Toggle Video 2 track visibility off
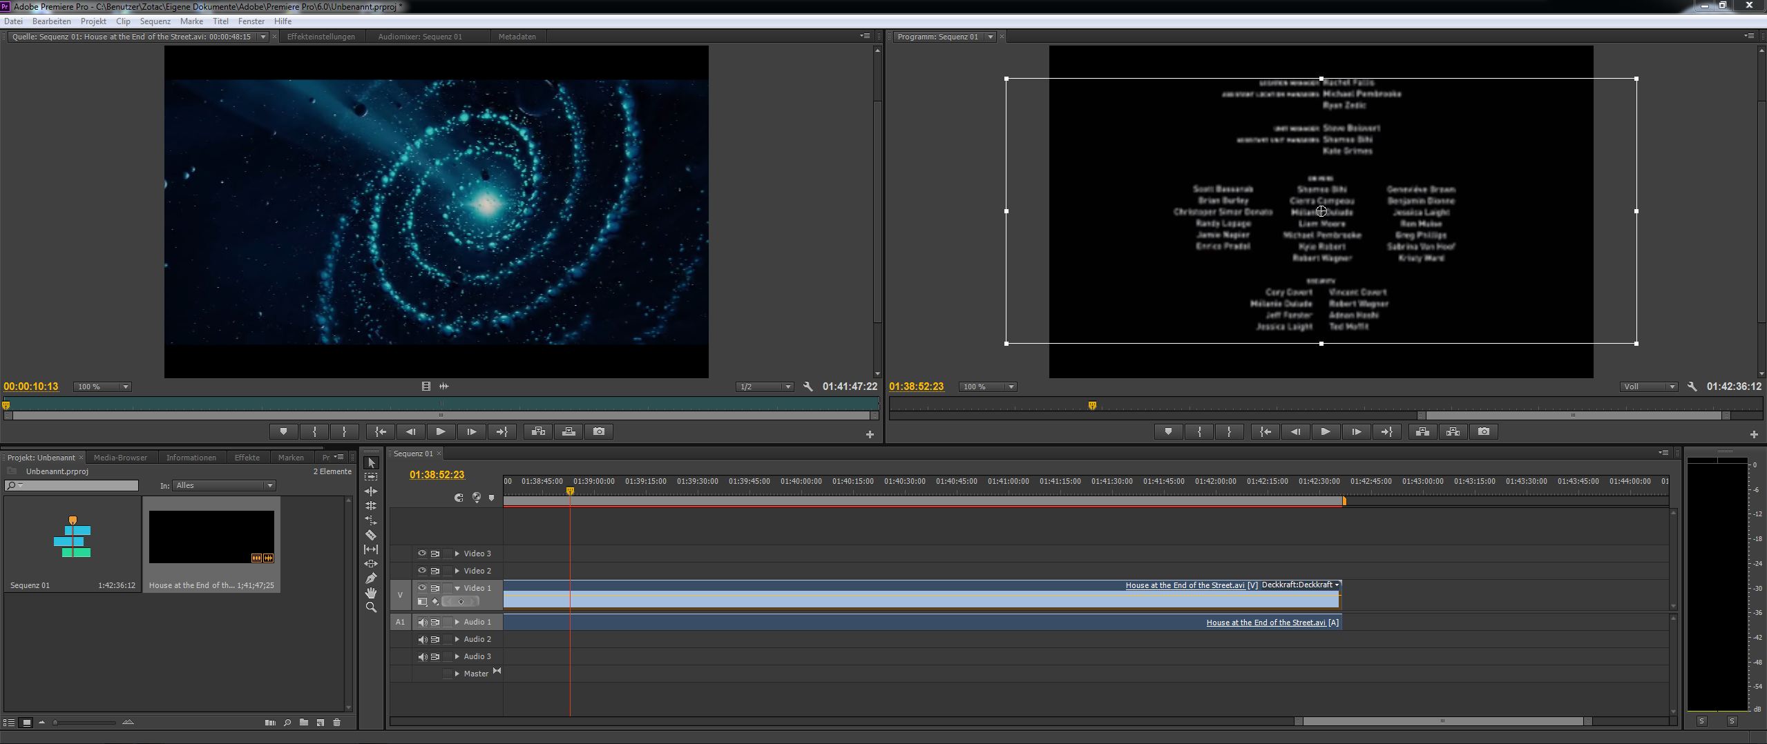 click(x=421, y=571)
